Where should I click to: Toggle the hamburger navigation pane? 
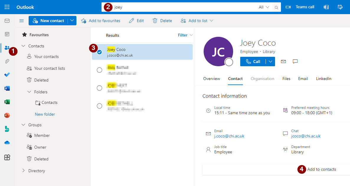[22, 21]
